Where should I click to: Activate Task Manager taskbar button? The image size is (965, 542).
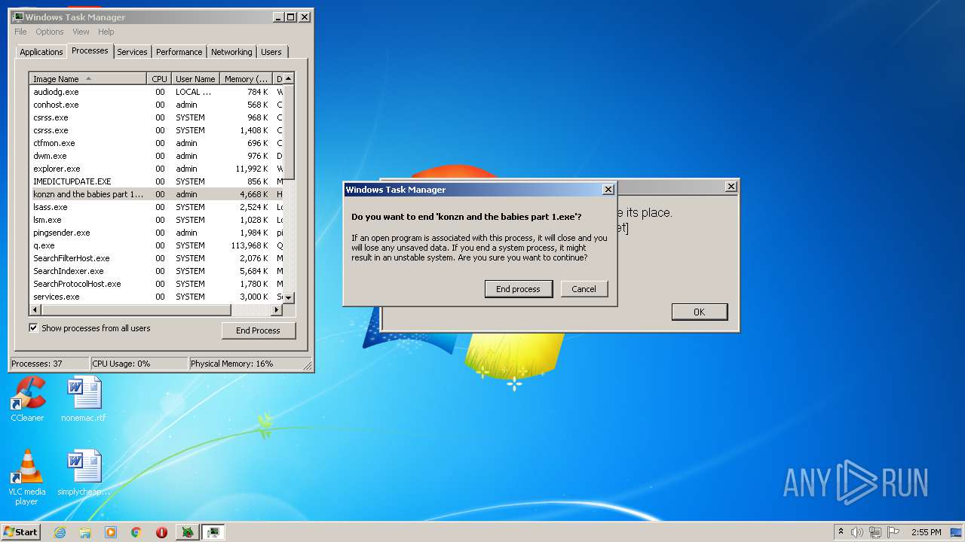click(x=213, y=532)
